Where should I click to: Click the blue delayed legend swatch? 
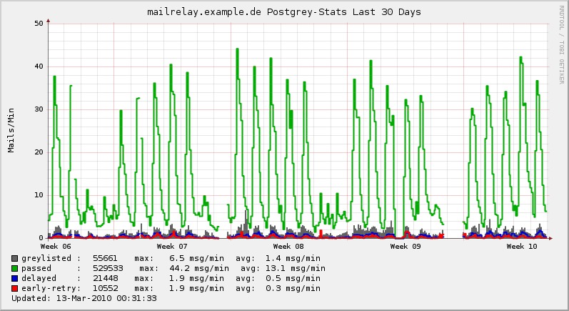pos(14,278)
